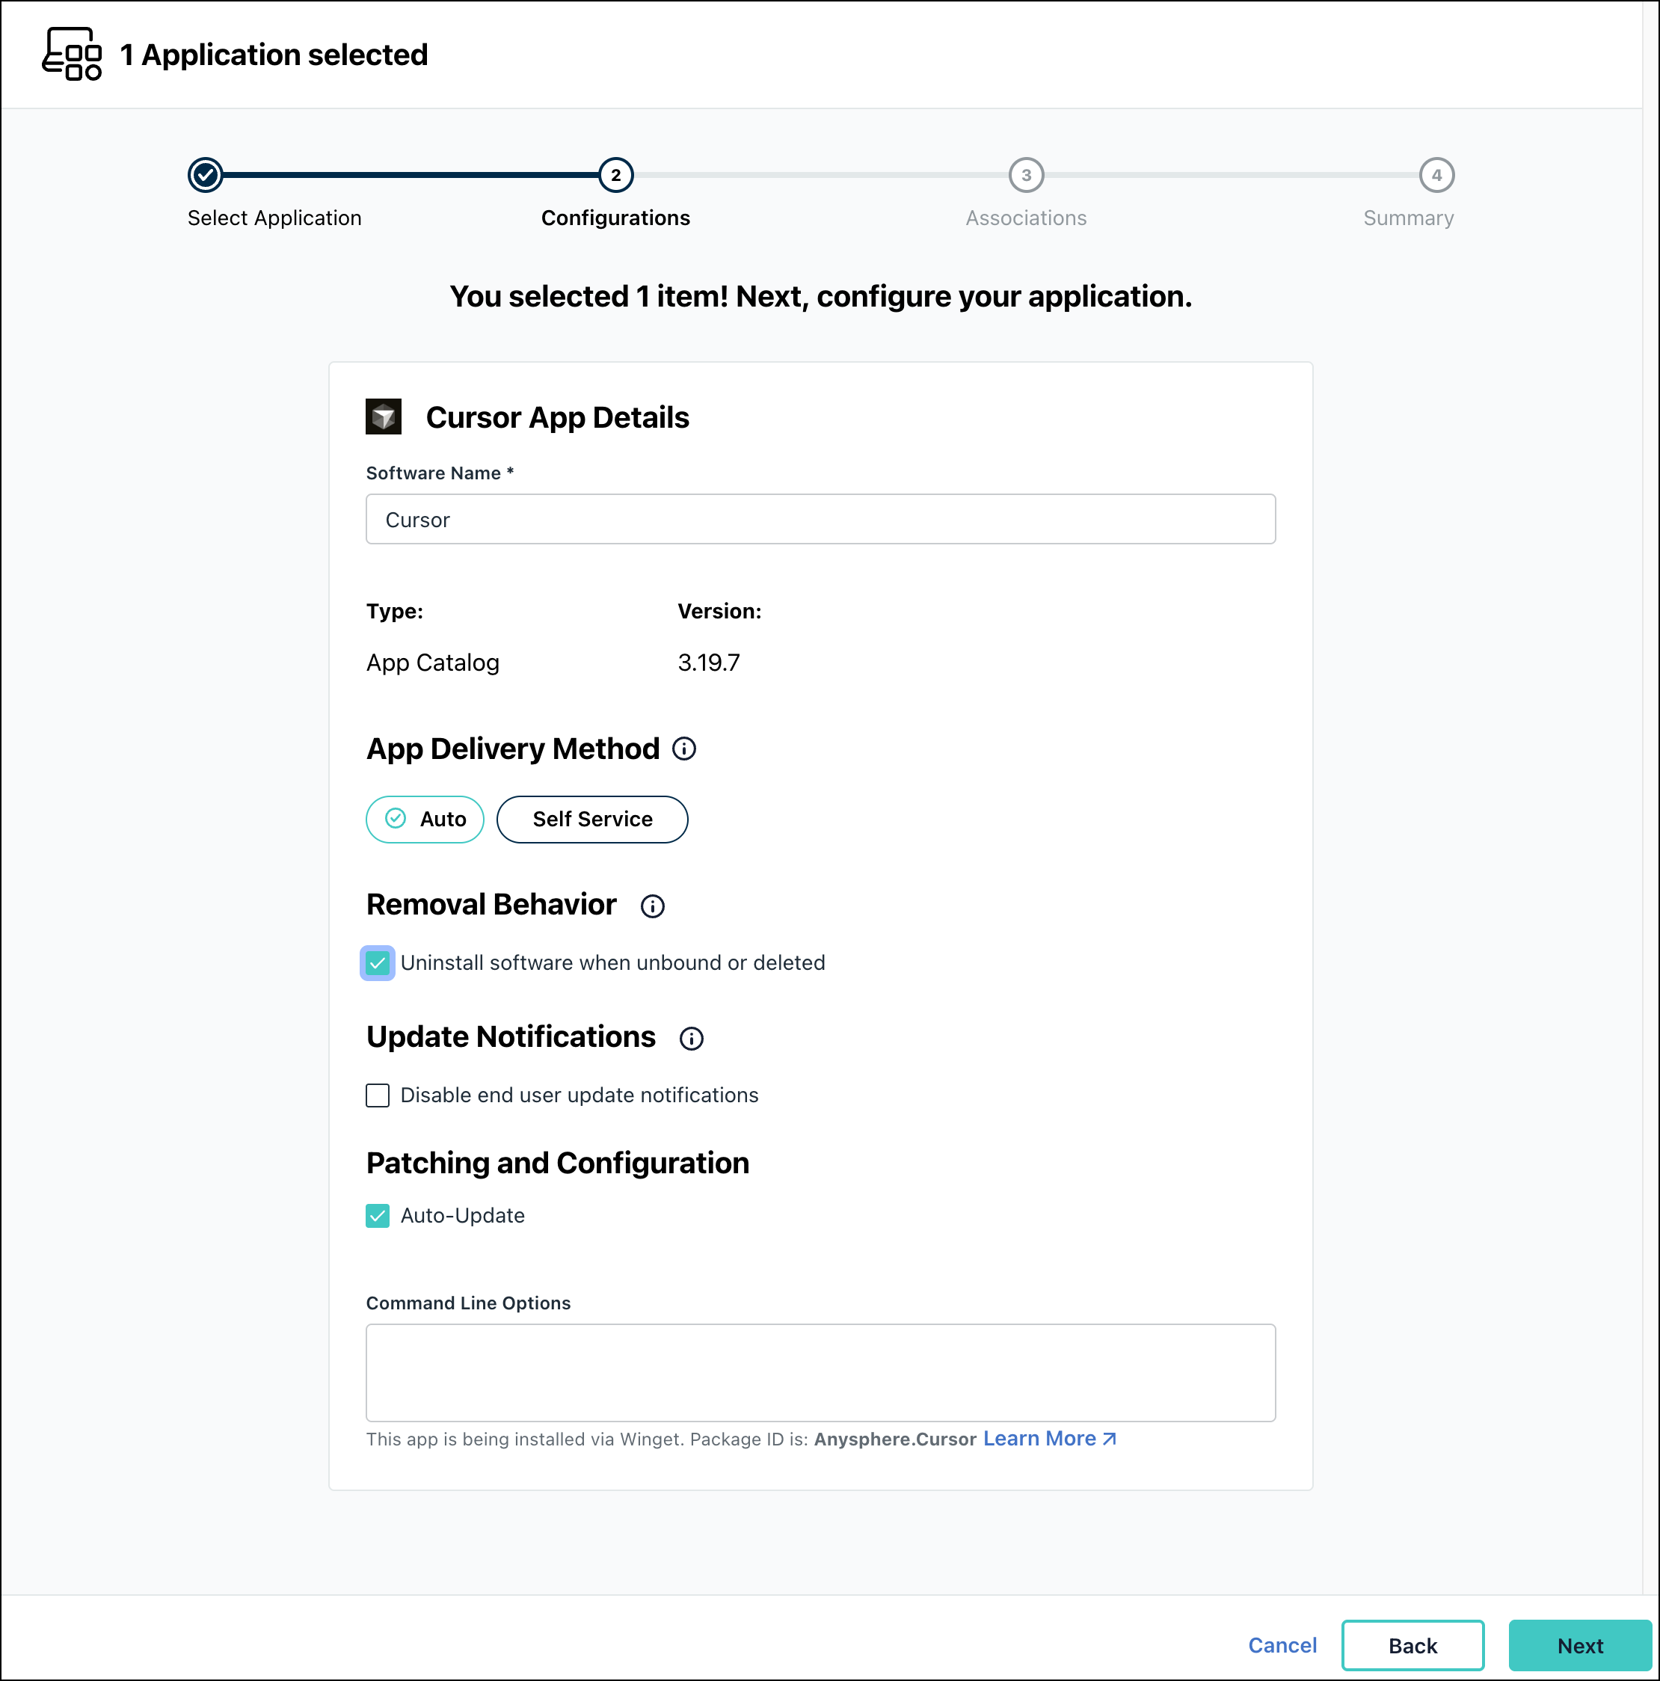This screenshot has height=1681, width=1660.
Task: Open Update Notifications info icon
Action: point(692,1039)
